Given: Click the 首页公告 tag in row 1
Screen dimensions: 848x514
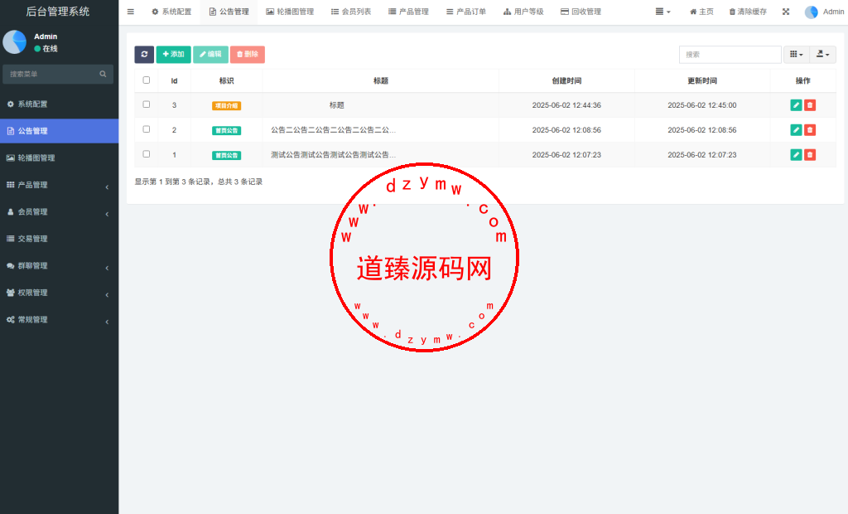Looking at the screenshot, I should [x=226, y=156].
